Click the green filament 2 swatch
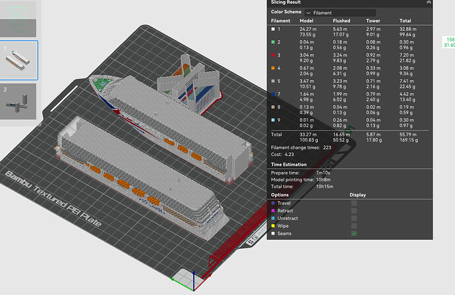The height and width of the screenshot is (295, 455). tap(273, 42)
